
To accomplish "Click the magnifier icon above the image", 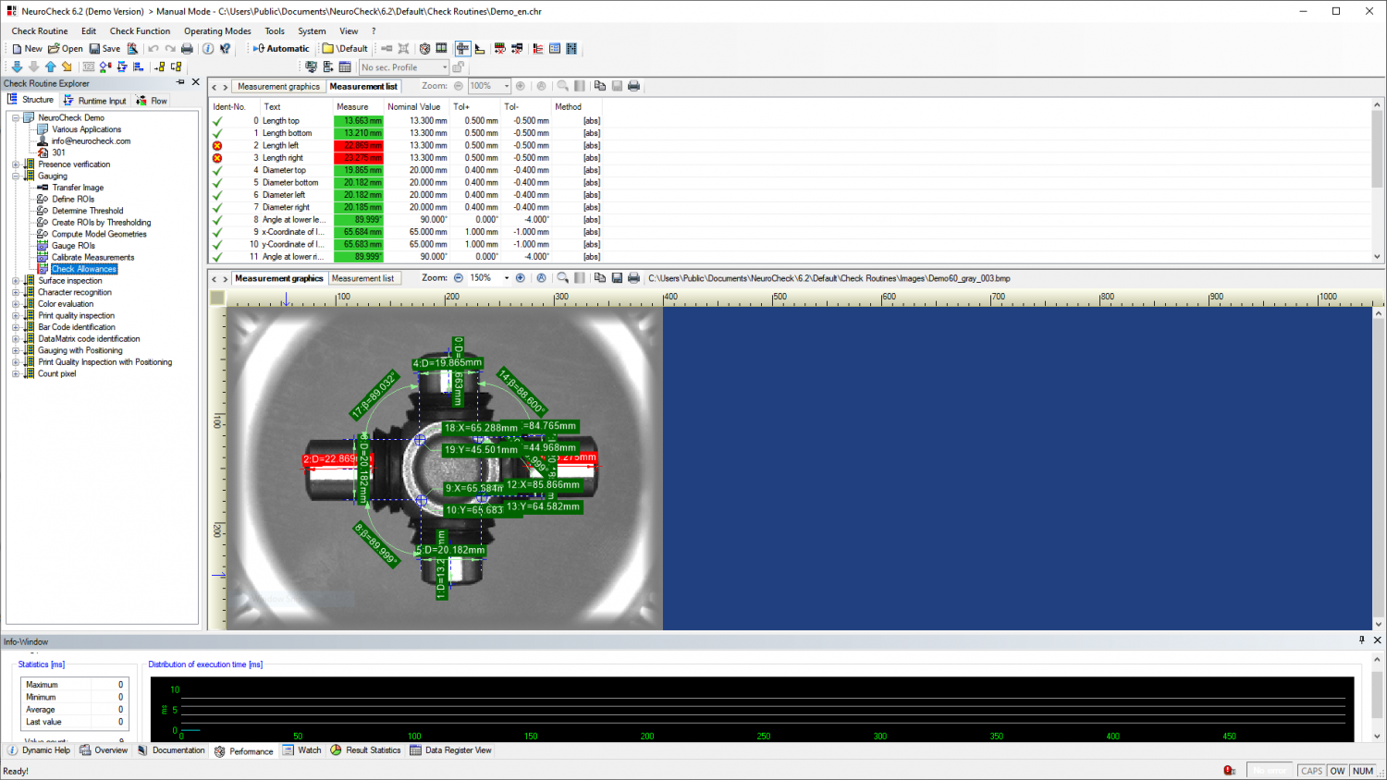I will [562, 278].
